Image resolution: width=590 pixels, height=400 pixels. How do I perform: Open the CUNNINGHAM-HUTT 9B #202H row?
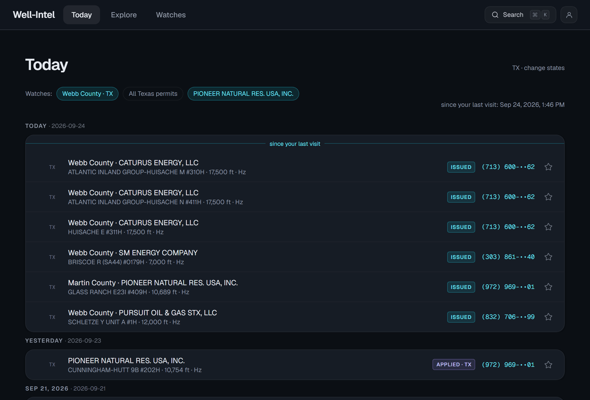[295, 365]
